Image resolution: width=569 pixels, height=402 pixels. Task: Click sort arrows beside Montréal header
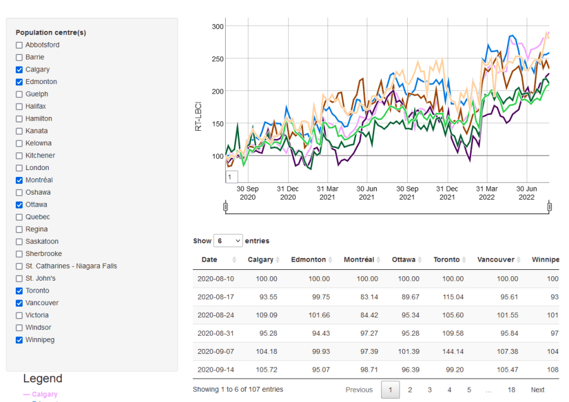[x=379, y=260]
